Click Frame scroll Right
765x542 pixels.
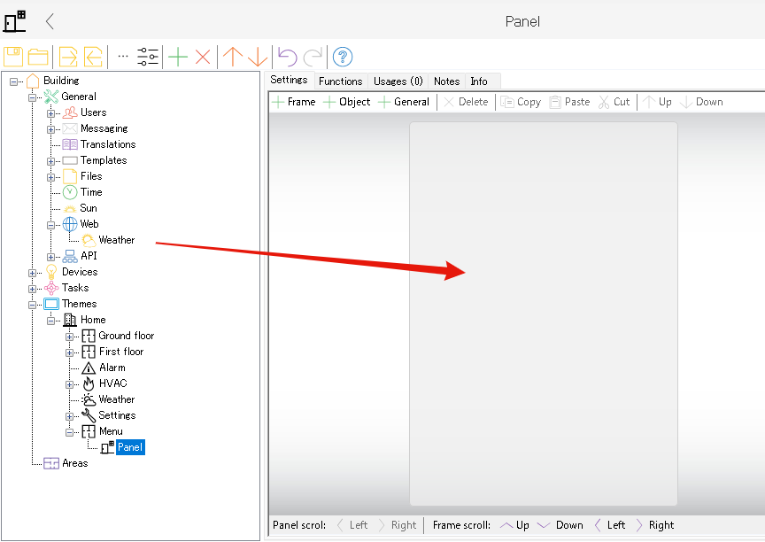click(x=655, y=525)
